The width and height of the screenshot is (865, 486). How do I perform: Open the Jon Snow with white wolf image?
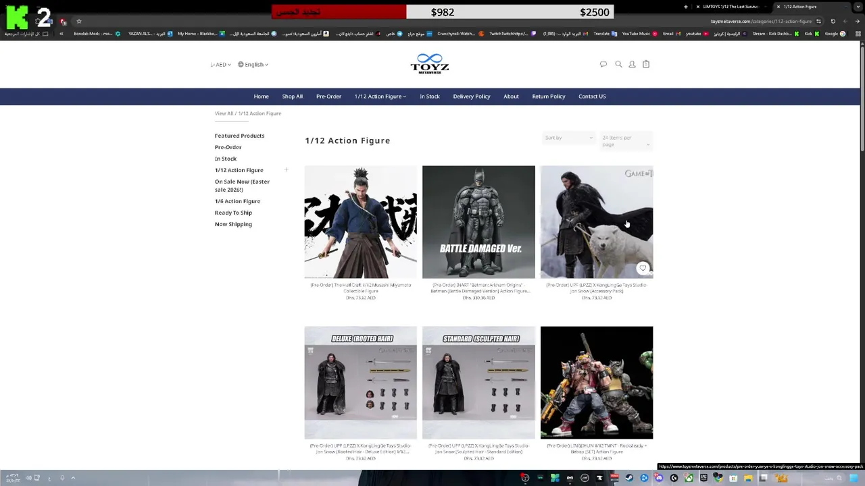[x=597, y=222]
